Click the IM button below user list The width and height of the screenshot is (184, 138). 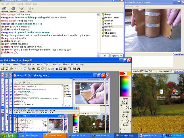coord(105,55)
